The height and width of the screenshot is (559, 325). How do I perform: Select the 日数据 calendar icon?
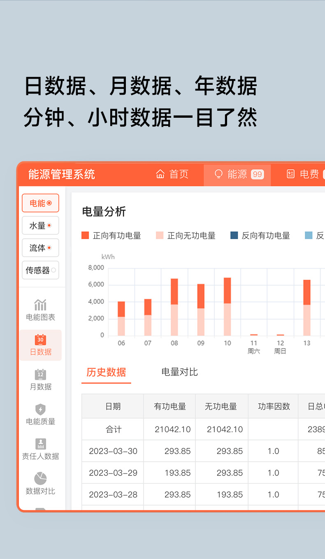pos(40,340)
